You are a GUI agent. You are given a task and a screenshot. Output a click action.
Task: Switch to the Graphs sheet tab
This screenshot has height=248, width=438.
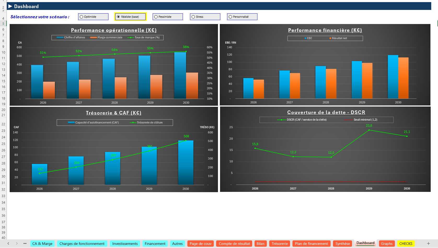click(x=387, y=244)
